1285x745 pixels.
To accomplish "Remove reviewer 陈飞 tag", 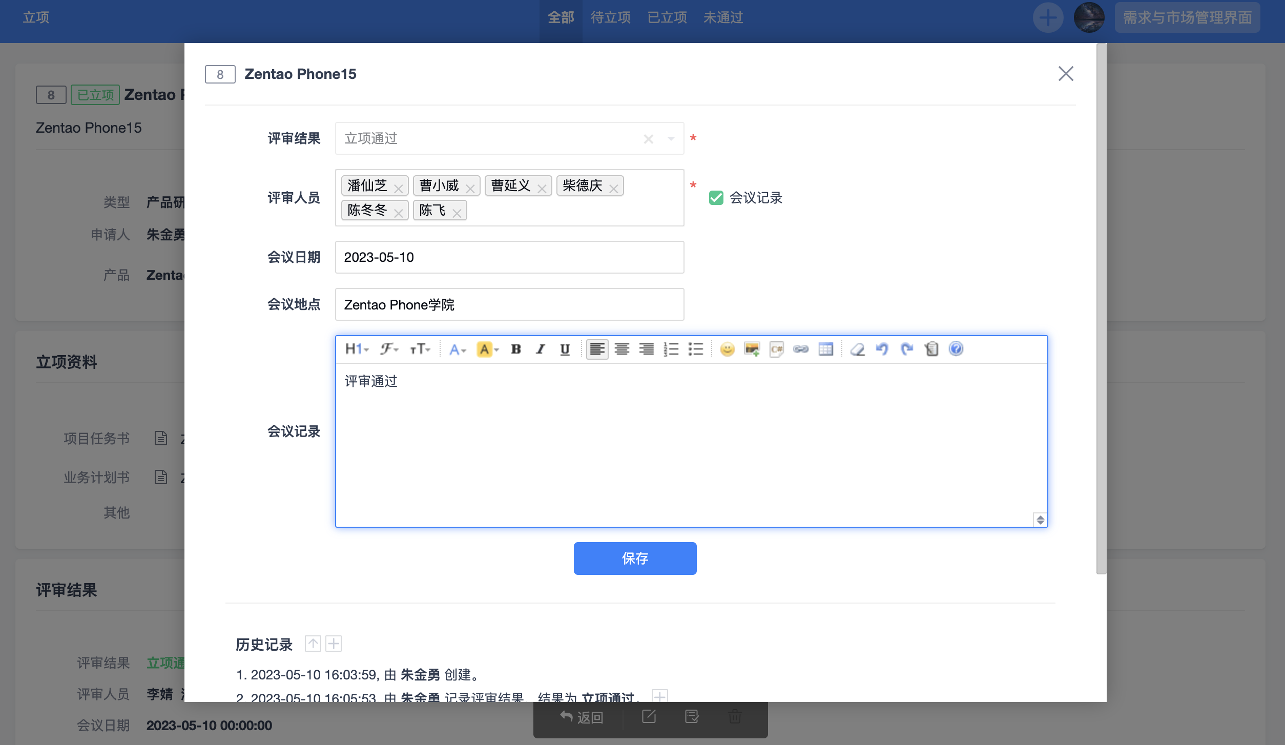I will click(457, 214).
